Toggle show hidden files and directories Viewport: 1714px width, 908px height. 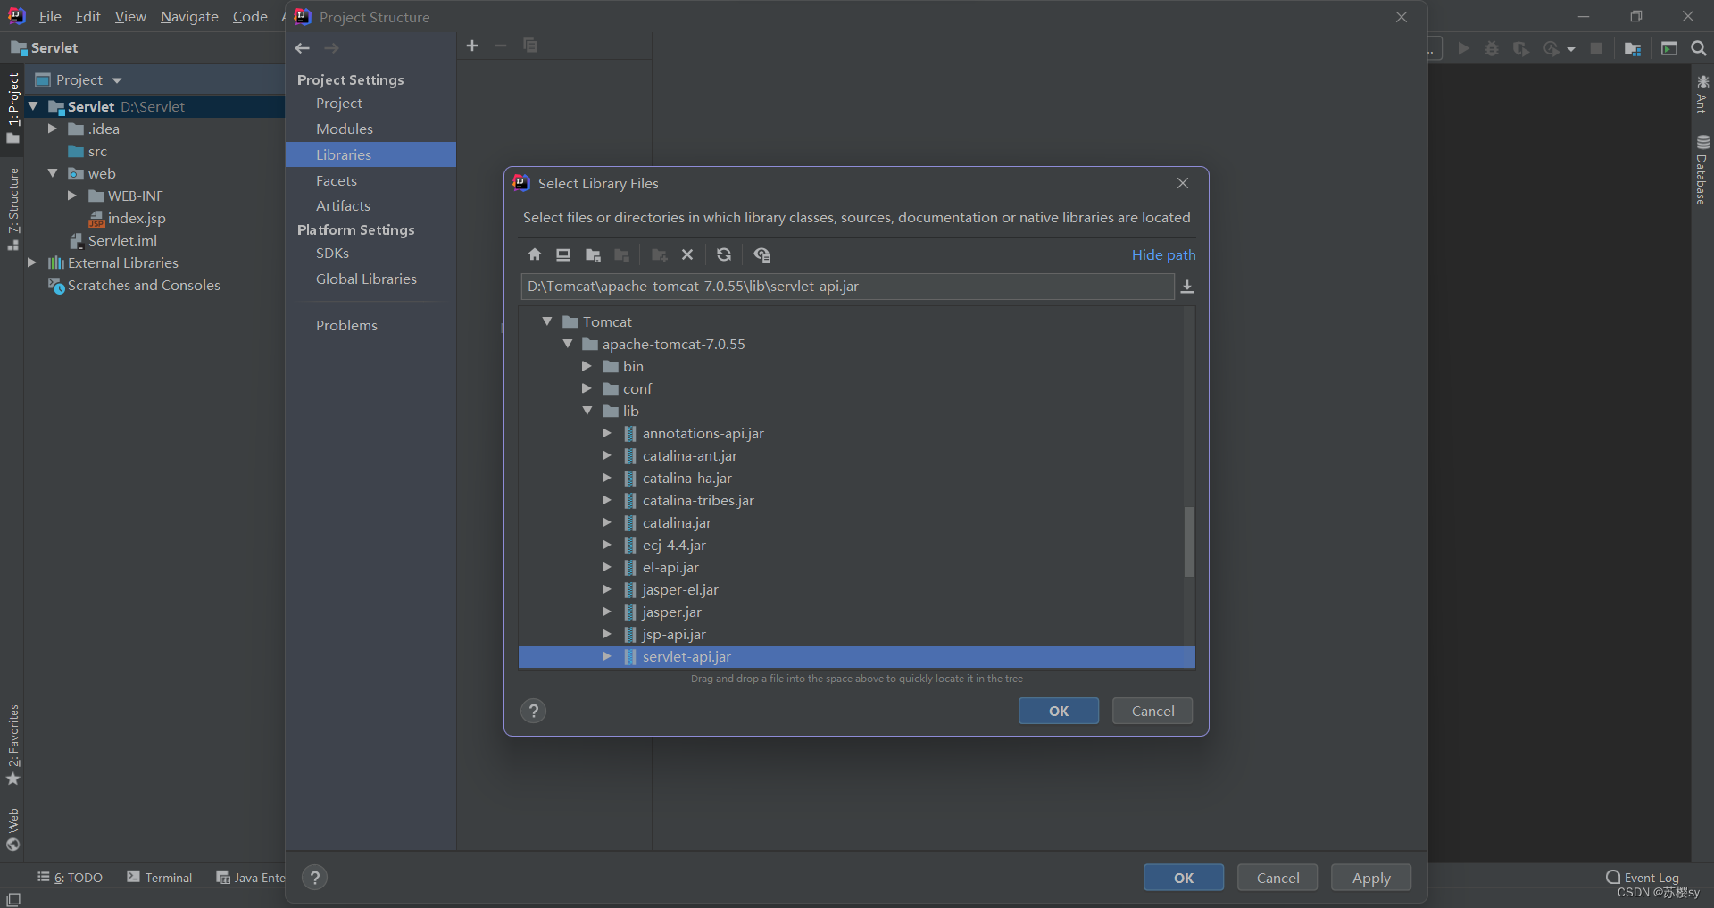tap(761, 254)
